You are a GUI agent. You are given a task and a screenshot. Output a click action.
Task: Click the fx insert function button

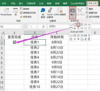tap(43, 27)
